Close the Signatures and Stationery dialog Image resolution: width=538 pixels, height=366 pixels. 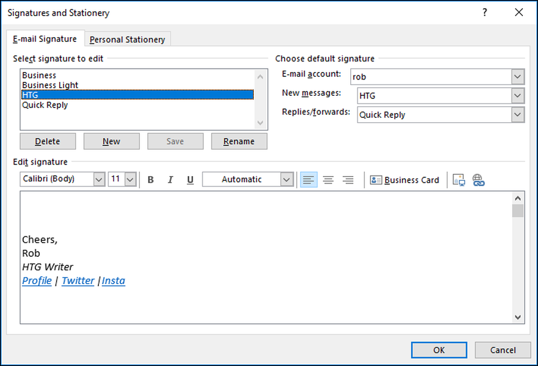point(519,13)
